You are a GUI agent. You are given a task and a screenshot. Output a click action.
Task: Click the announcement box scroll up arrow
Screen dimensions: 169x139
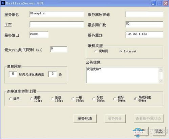[x=161, y=70]
